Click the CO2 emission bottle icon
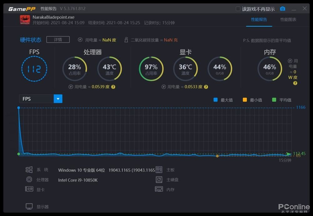The height and width of the screenshot is (216, 313). click(126, 40)
